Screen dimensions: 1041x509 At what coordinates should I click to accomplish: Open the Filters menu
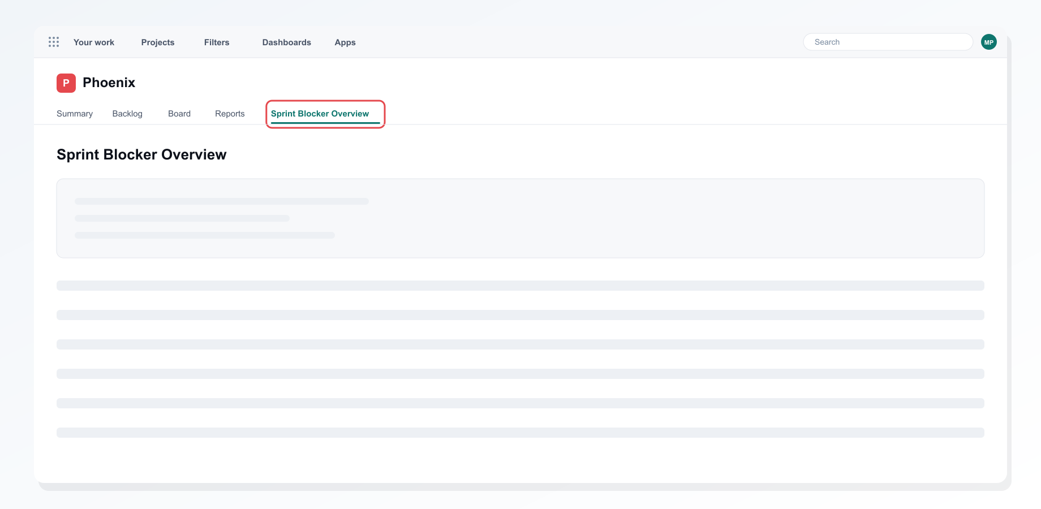217,42
